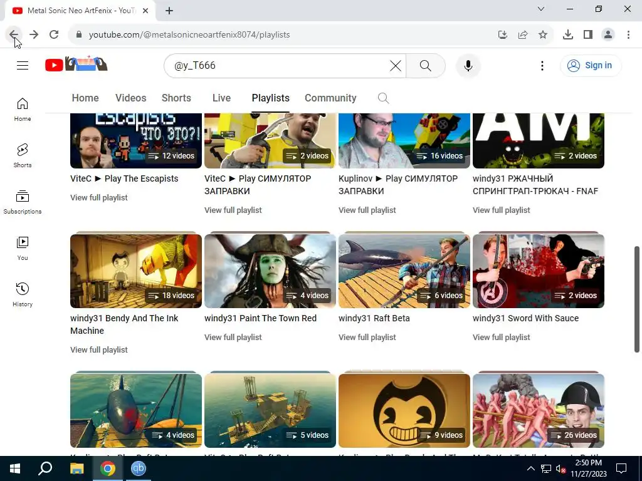Switch to the channel Videos tab

click(x=130, y=98)
